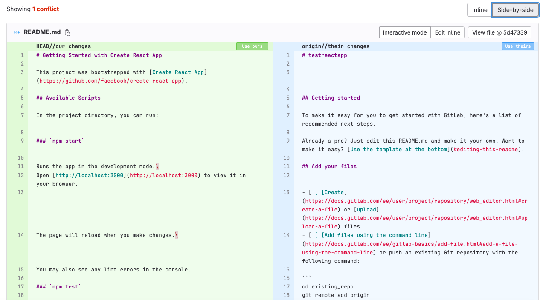Copy README.md file path icon
Screen dimensions: 543x300
pyautogui.click(x=67, y=32)
